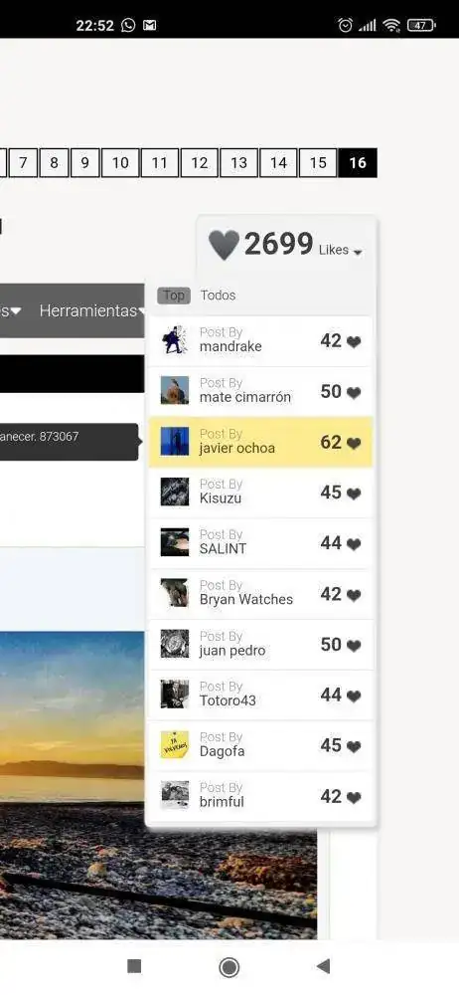
Task: Open post by Bryan Watches
Action: (x=260, y=594)
